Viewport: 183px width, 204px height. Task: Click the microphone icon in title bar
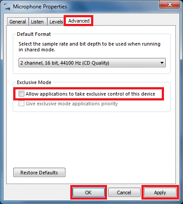(x=7, y=7)
